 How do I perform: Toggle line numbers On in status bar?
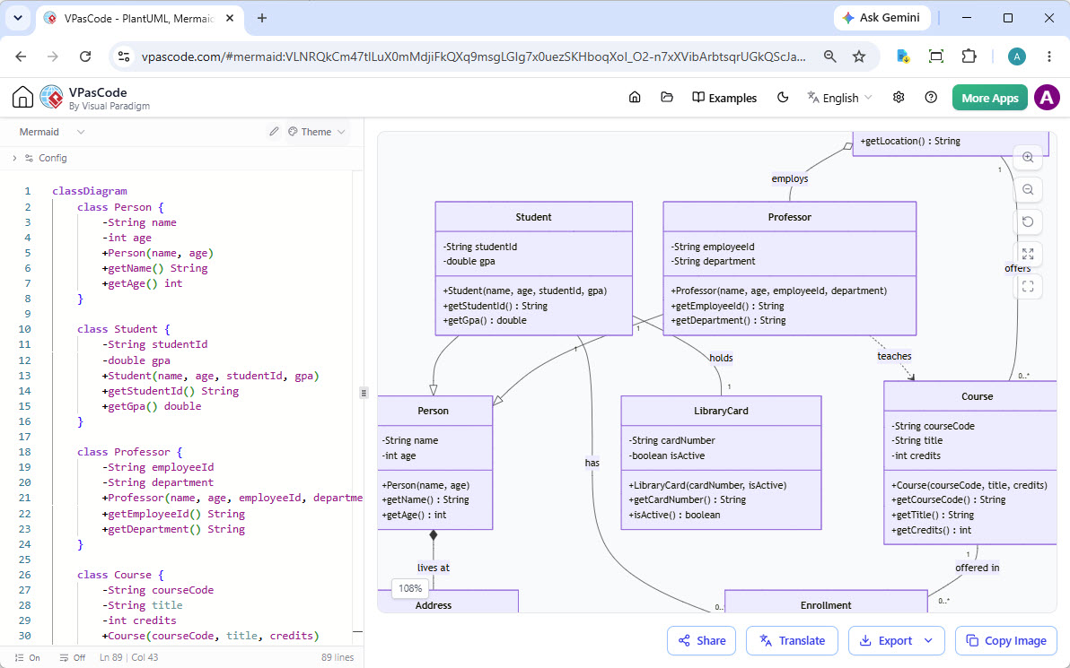pyautogui.click(x=28, y=658)
